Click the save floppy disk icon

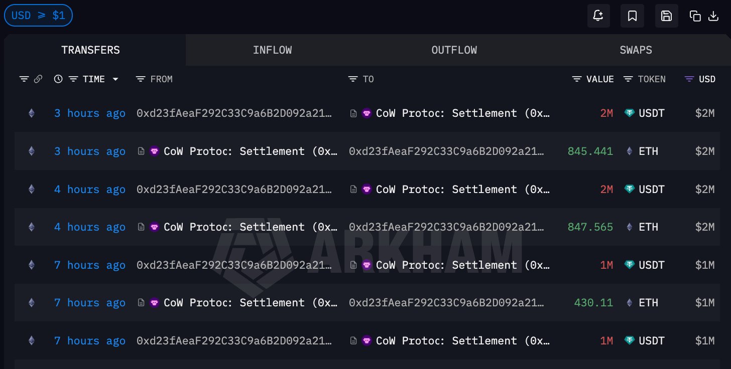coord(666,16)
